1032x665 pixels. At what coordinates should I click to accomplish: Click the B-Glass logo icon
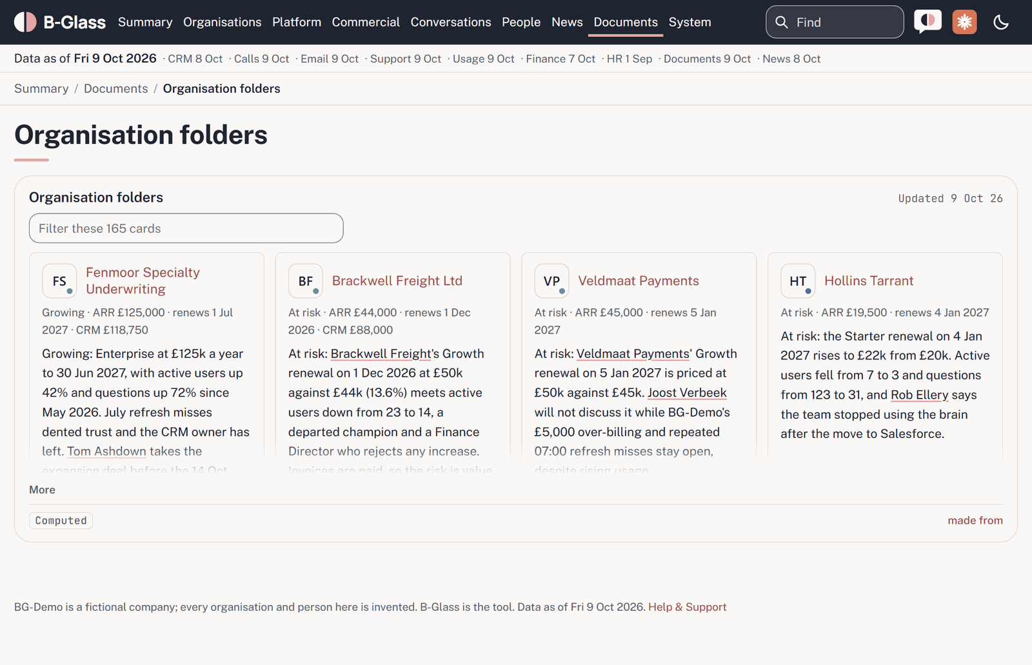click(x=25, y=22)
